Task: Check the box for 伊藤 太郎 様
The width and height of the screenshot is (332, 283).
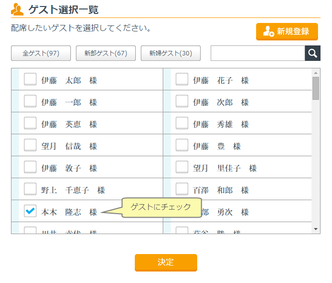Action: (x=30, y=79)
